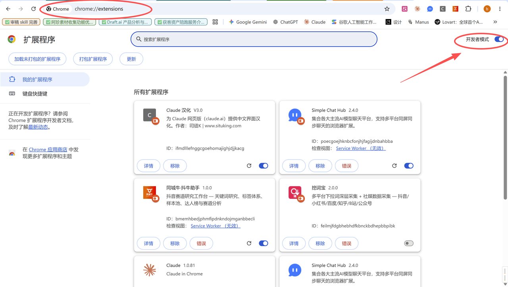Select 我的扩展程序 in the sidebar
The height and width of the screenshot is (287, 508).
pyautogui.click(x=44, y=79)
